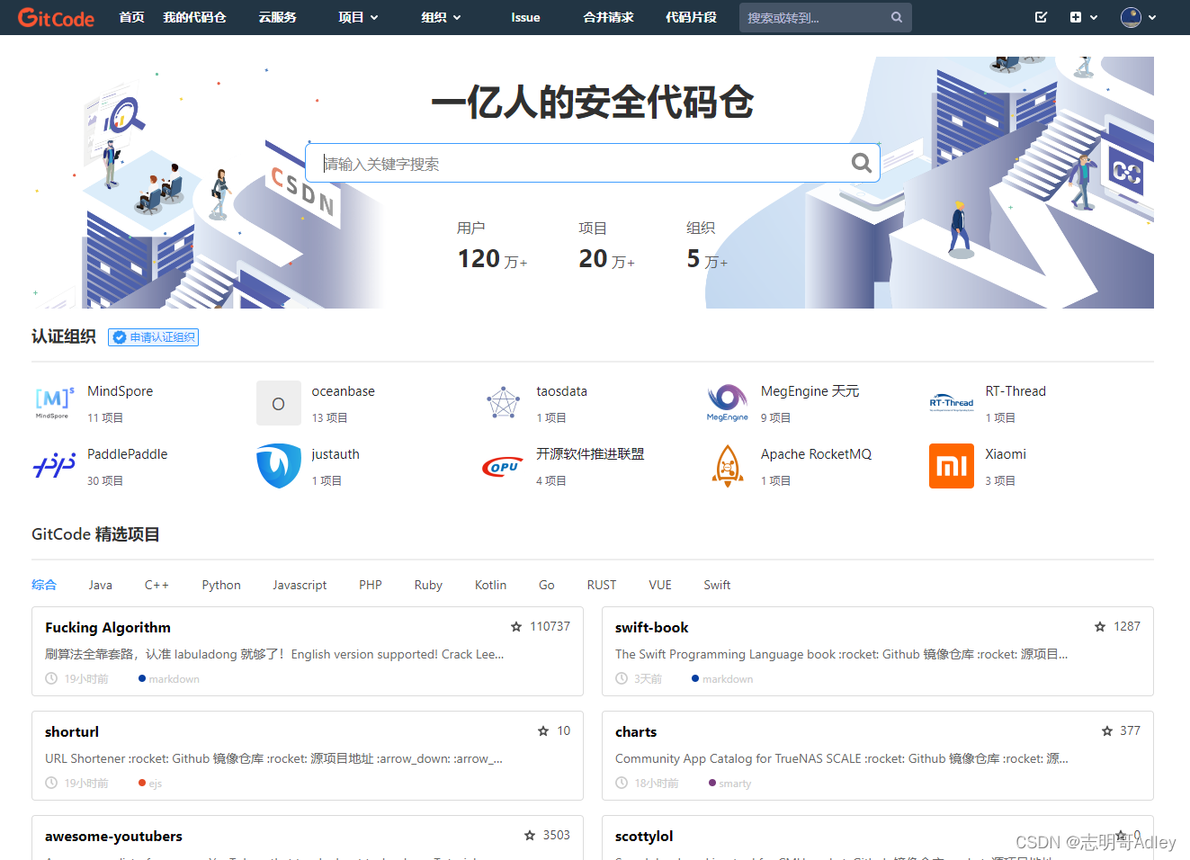Select the Javascript category tab
This screenshot has width=1190, height=860.
point(300,585)
